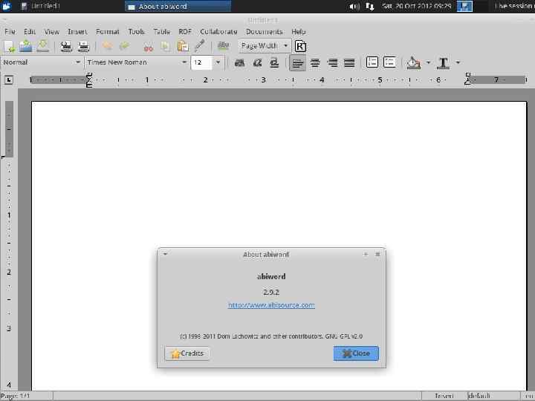Open the About abiword window menu arrow

pyautogui.click(x=165, y=254)
